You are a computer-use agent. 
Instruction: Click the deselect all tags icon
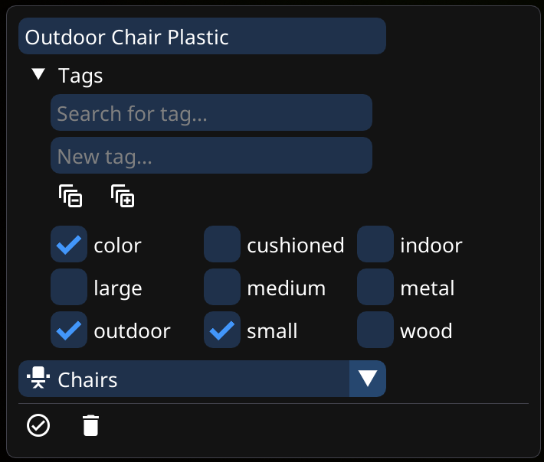[x=70, y=197]
